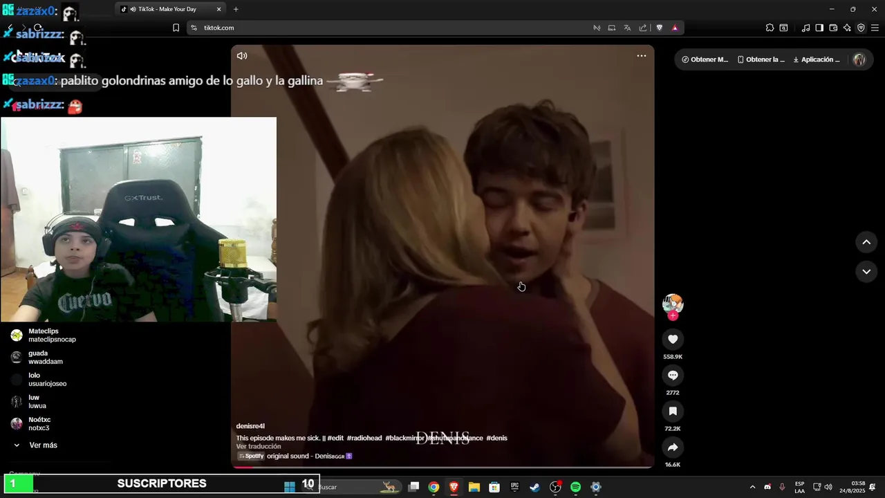Show hidden tray icons with the chevron
The height and width of the screenshot is (498, 885).
click(x=752, y=487)
